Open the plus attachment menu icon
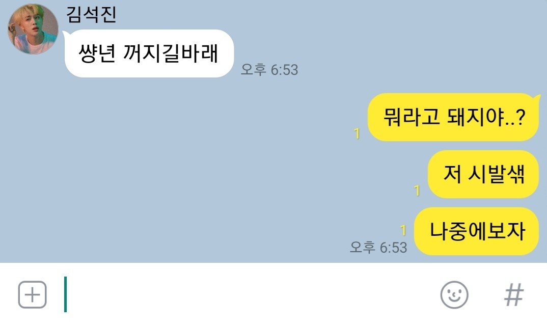 click(32, 295)
